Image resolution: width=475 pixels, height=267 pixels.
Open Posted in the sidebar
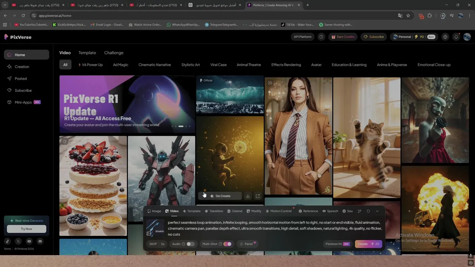[26, 79]
